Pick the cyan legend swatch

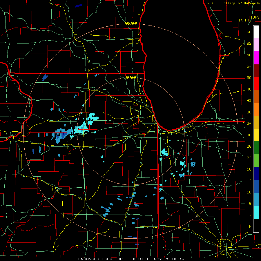(256, 213)
